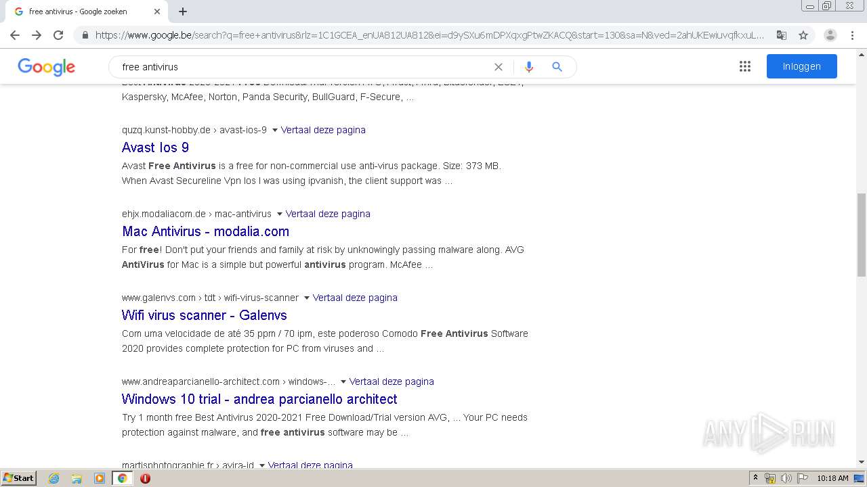Viewport: 867px width, 487px height.
Task: Click the 10:18 AM taskbar clock
Action: (832, 478)
